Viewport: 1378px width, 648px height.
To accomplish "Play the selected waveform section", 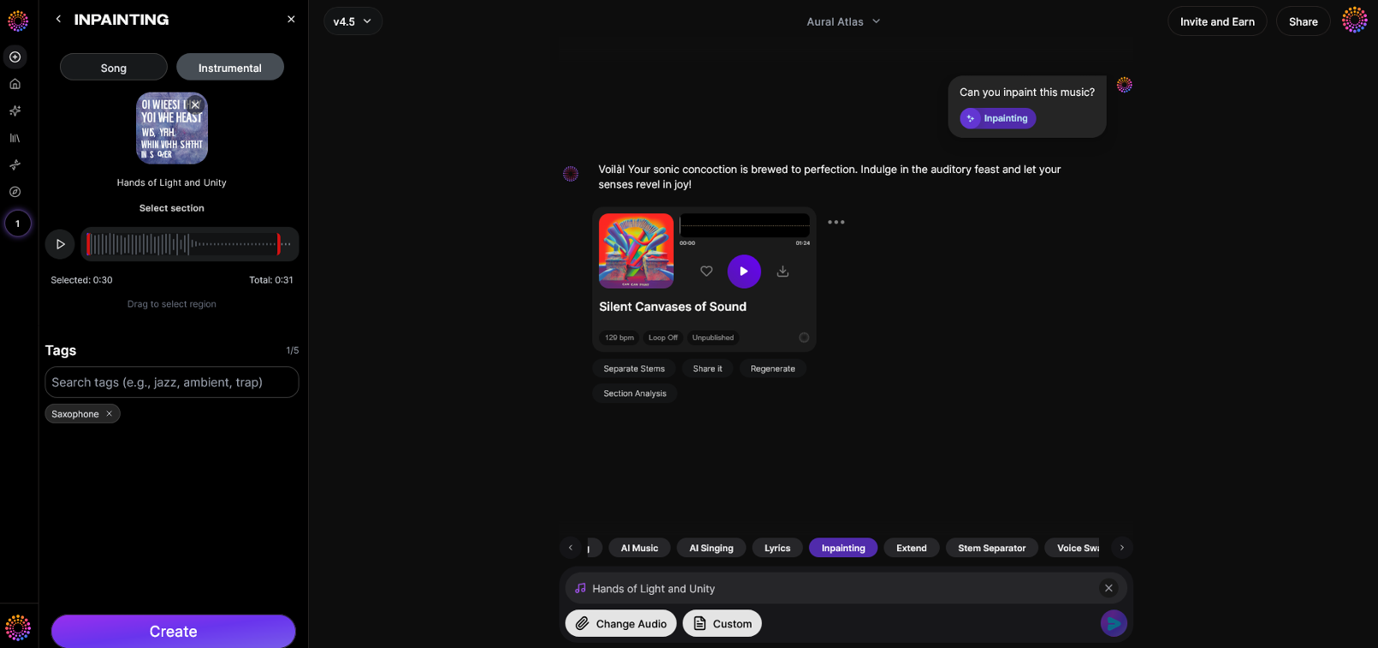I will 60,244.
